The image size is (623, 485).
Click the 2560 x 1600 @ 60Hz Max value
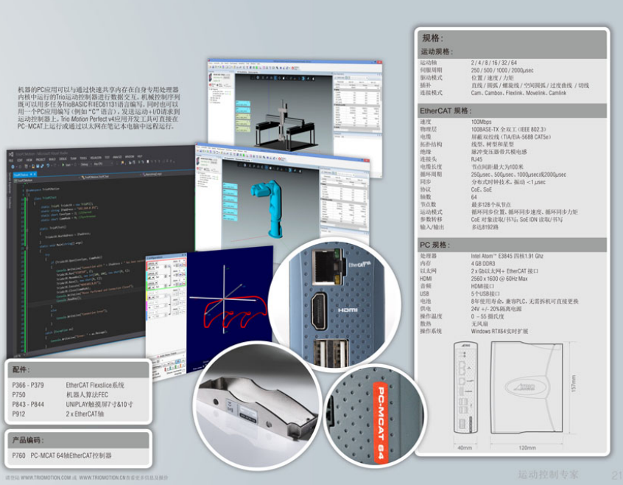pos(499,279)
